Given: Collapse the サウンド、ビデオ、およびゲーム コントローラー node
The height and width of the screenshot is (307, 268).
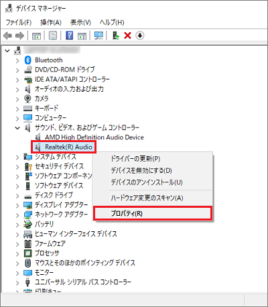Looking at the screenshot, I should (x=17, y=128).
